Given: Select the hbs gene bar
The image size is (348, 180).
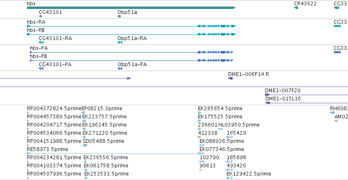Looking at the screenshot, I should 131,8.
